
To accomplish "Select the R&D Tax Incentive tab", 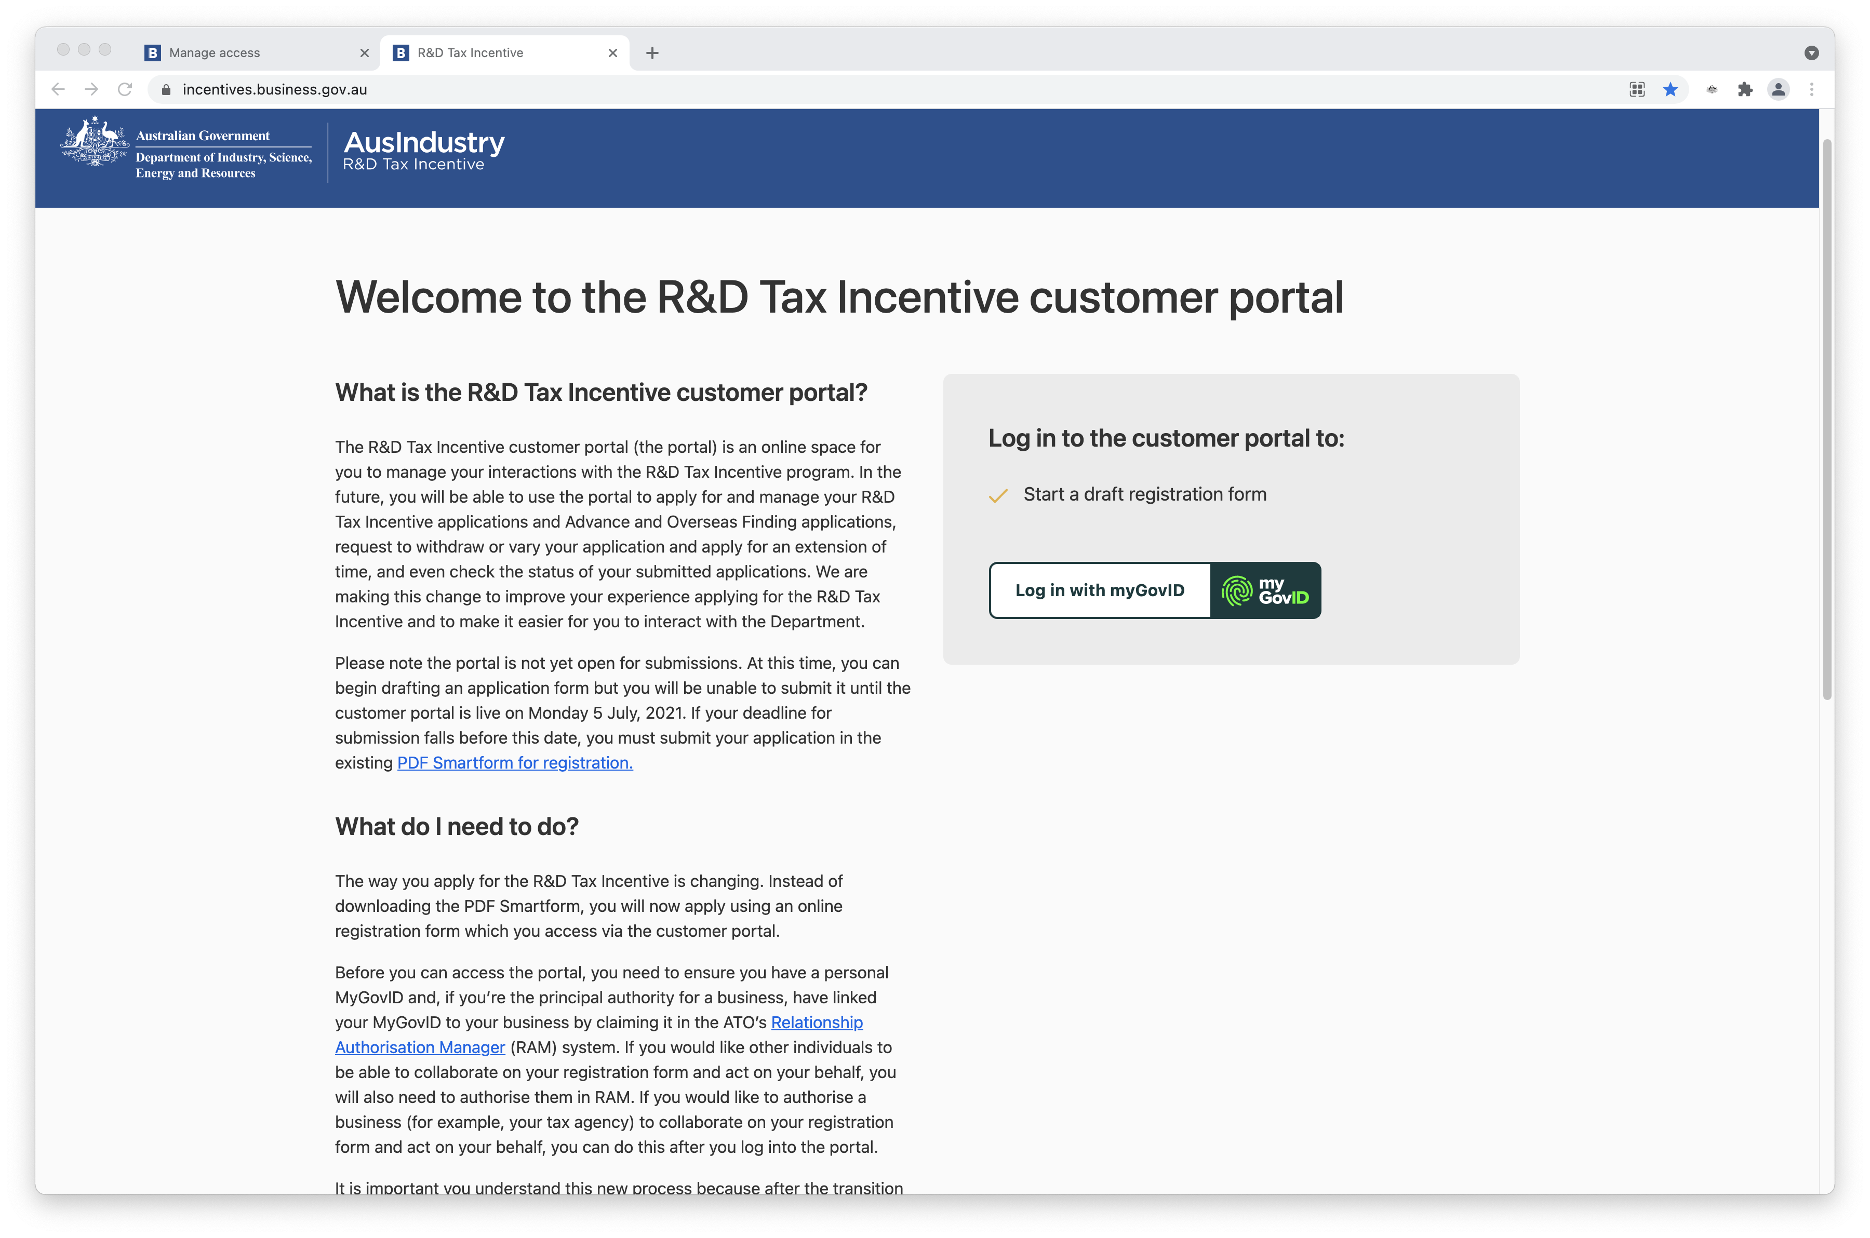I will tap(490, 53).
